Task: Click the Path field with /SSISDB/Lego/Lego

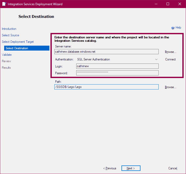Action: coord(106,87)
